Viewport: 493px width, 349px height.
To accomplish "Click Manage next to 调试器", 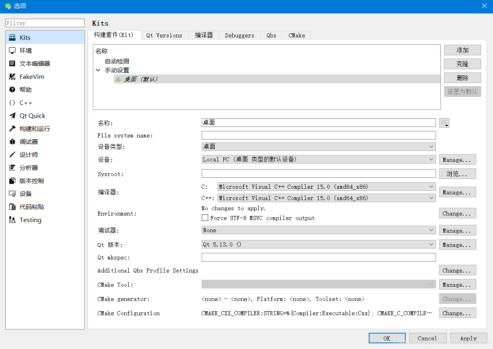I will pyautogui.click(x=458, y=230).
